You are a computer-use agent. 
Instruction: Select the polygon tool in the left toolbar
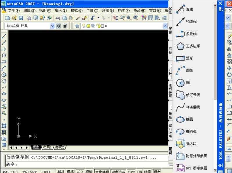point(4,55)
